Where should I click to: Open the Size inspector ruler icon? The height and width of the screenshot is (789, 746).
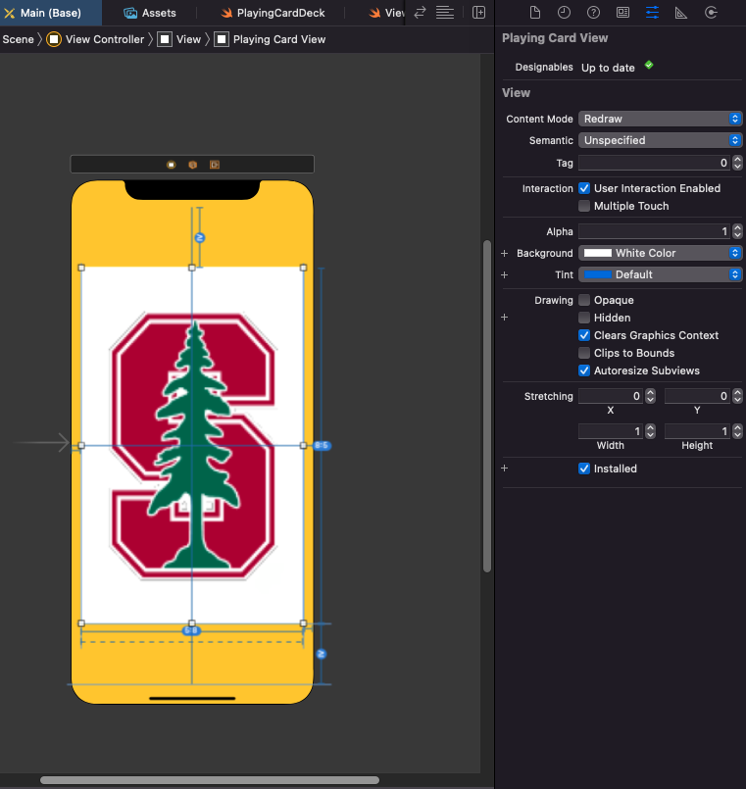click(x=681, y=13)
